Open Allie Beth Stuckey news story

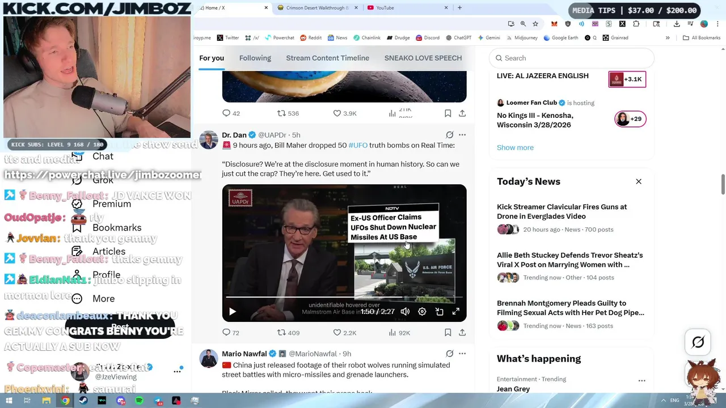tap(571, 266)
